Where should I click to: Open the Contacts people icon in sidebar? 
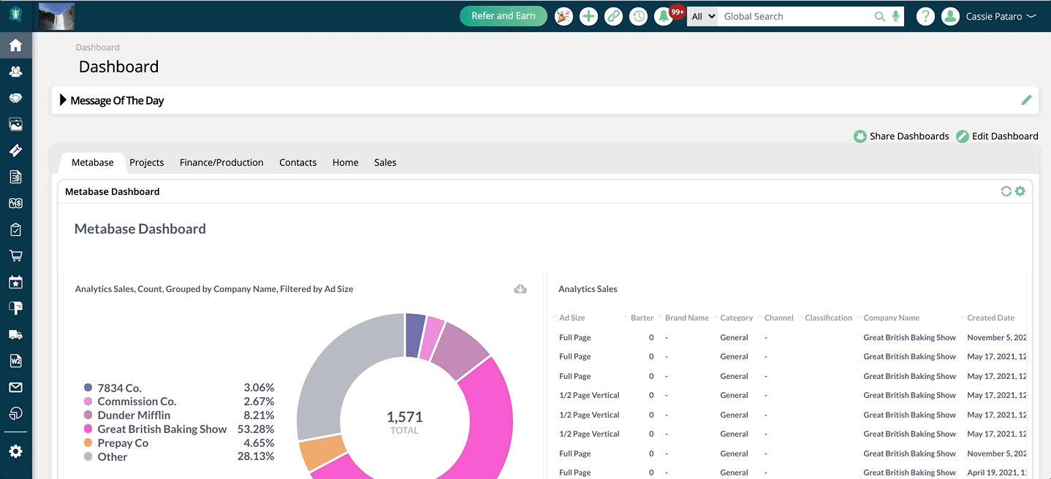coord(15,72)
